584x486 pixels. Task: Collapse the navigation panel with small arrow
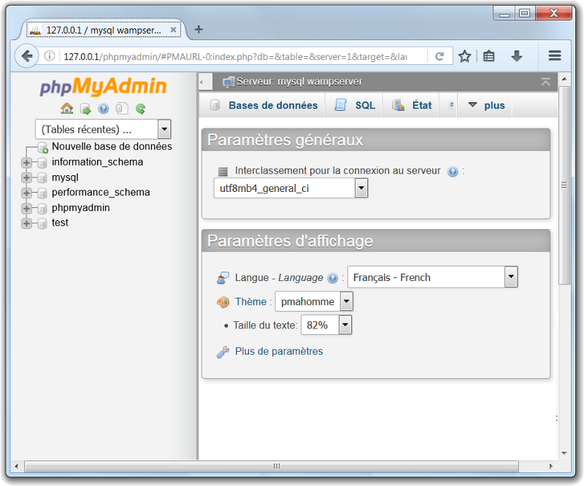click(x=202, y=82)
